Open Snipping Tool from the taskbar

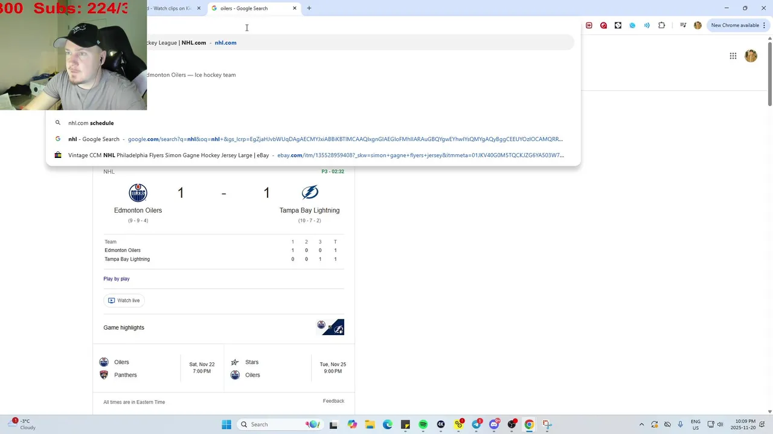[547, 424]
